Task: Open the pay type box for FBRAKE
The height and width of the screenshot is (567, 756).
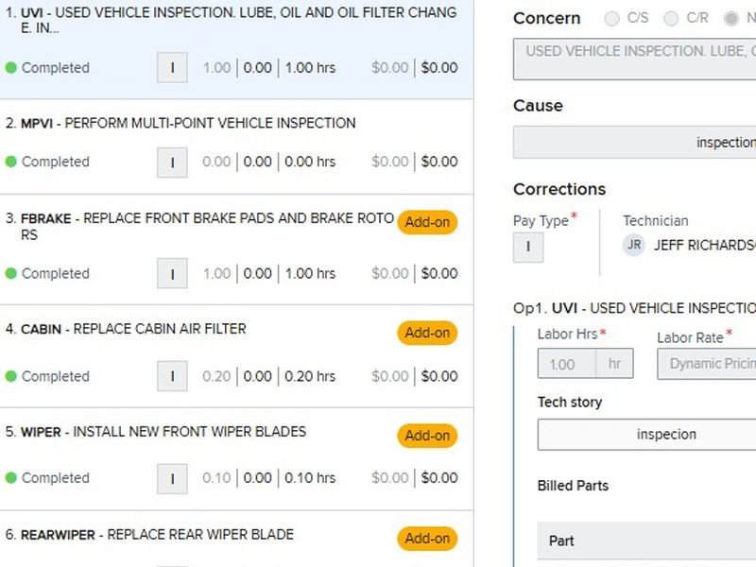Action: point(172,273)
